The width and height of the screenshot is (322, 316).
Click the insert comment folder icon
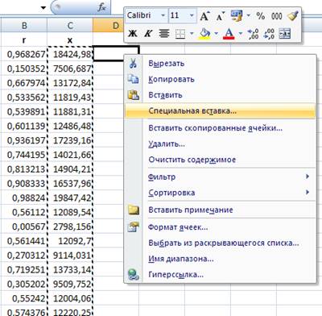134,210
